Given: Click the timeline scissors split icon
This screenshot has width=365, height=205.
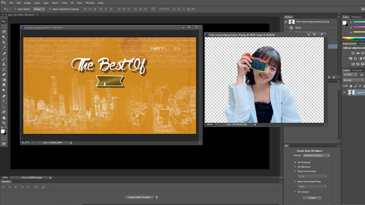Looking at the screenshot, I should tap(36, 187).
